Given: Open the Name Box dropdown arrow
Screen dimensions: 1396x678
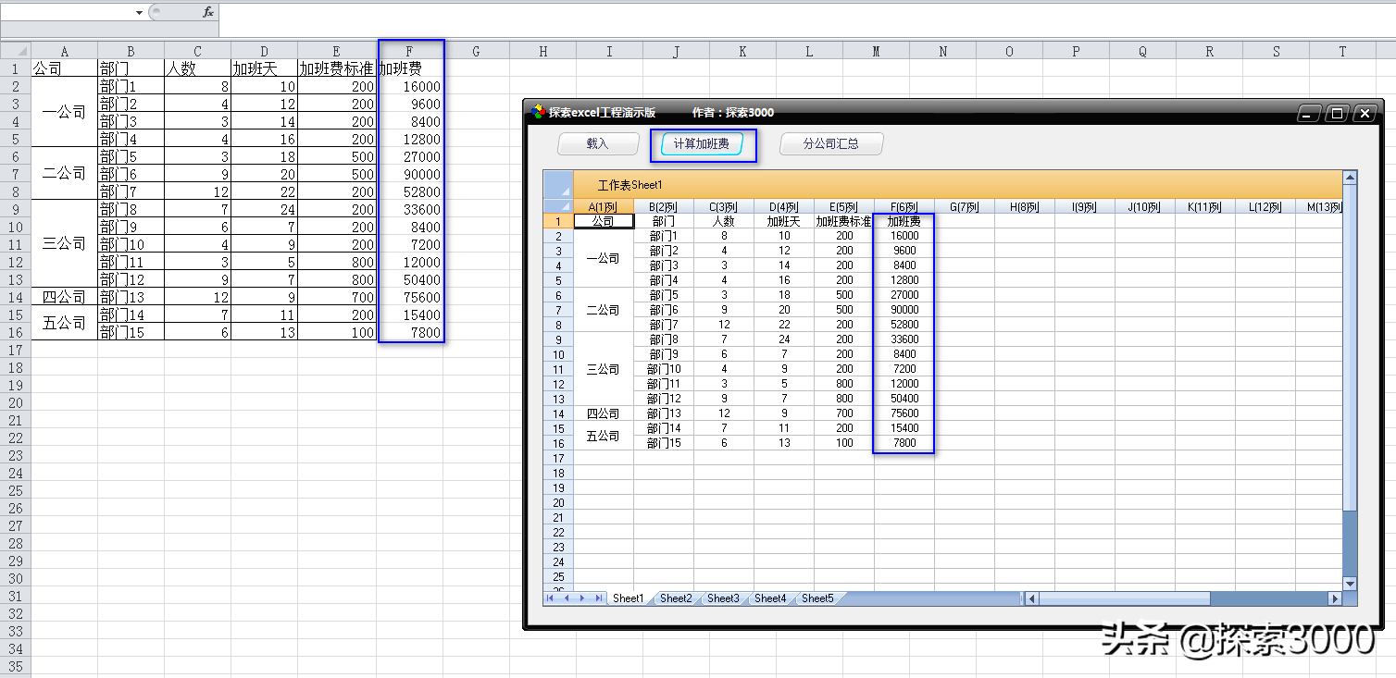Looking at the screenshot, I should (139, 12).
